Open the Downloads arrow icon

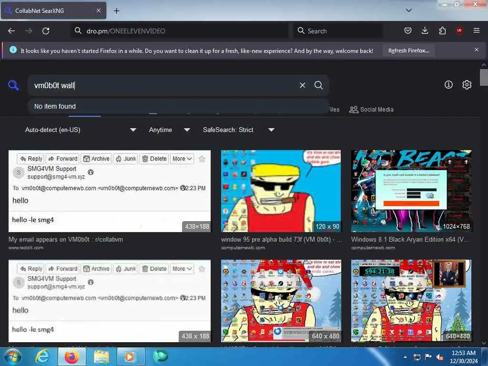coord(425,30)
